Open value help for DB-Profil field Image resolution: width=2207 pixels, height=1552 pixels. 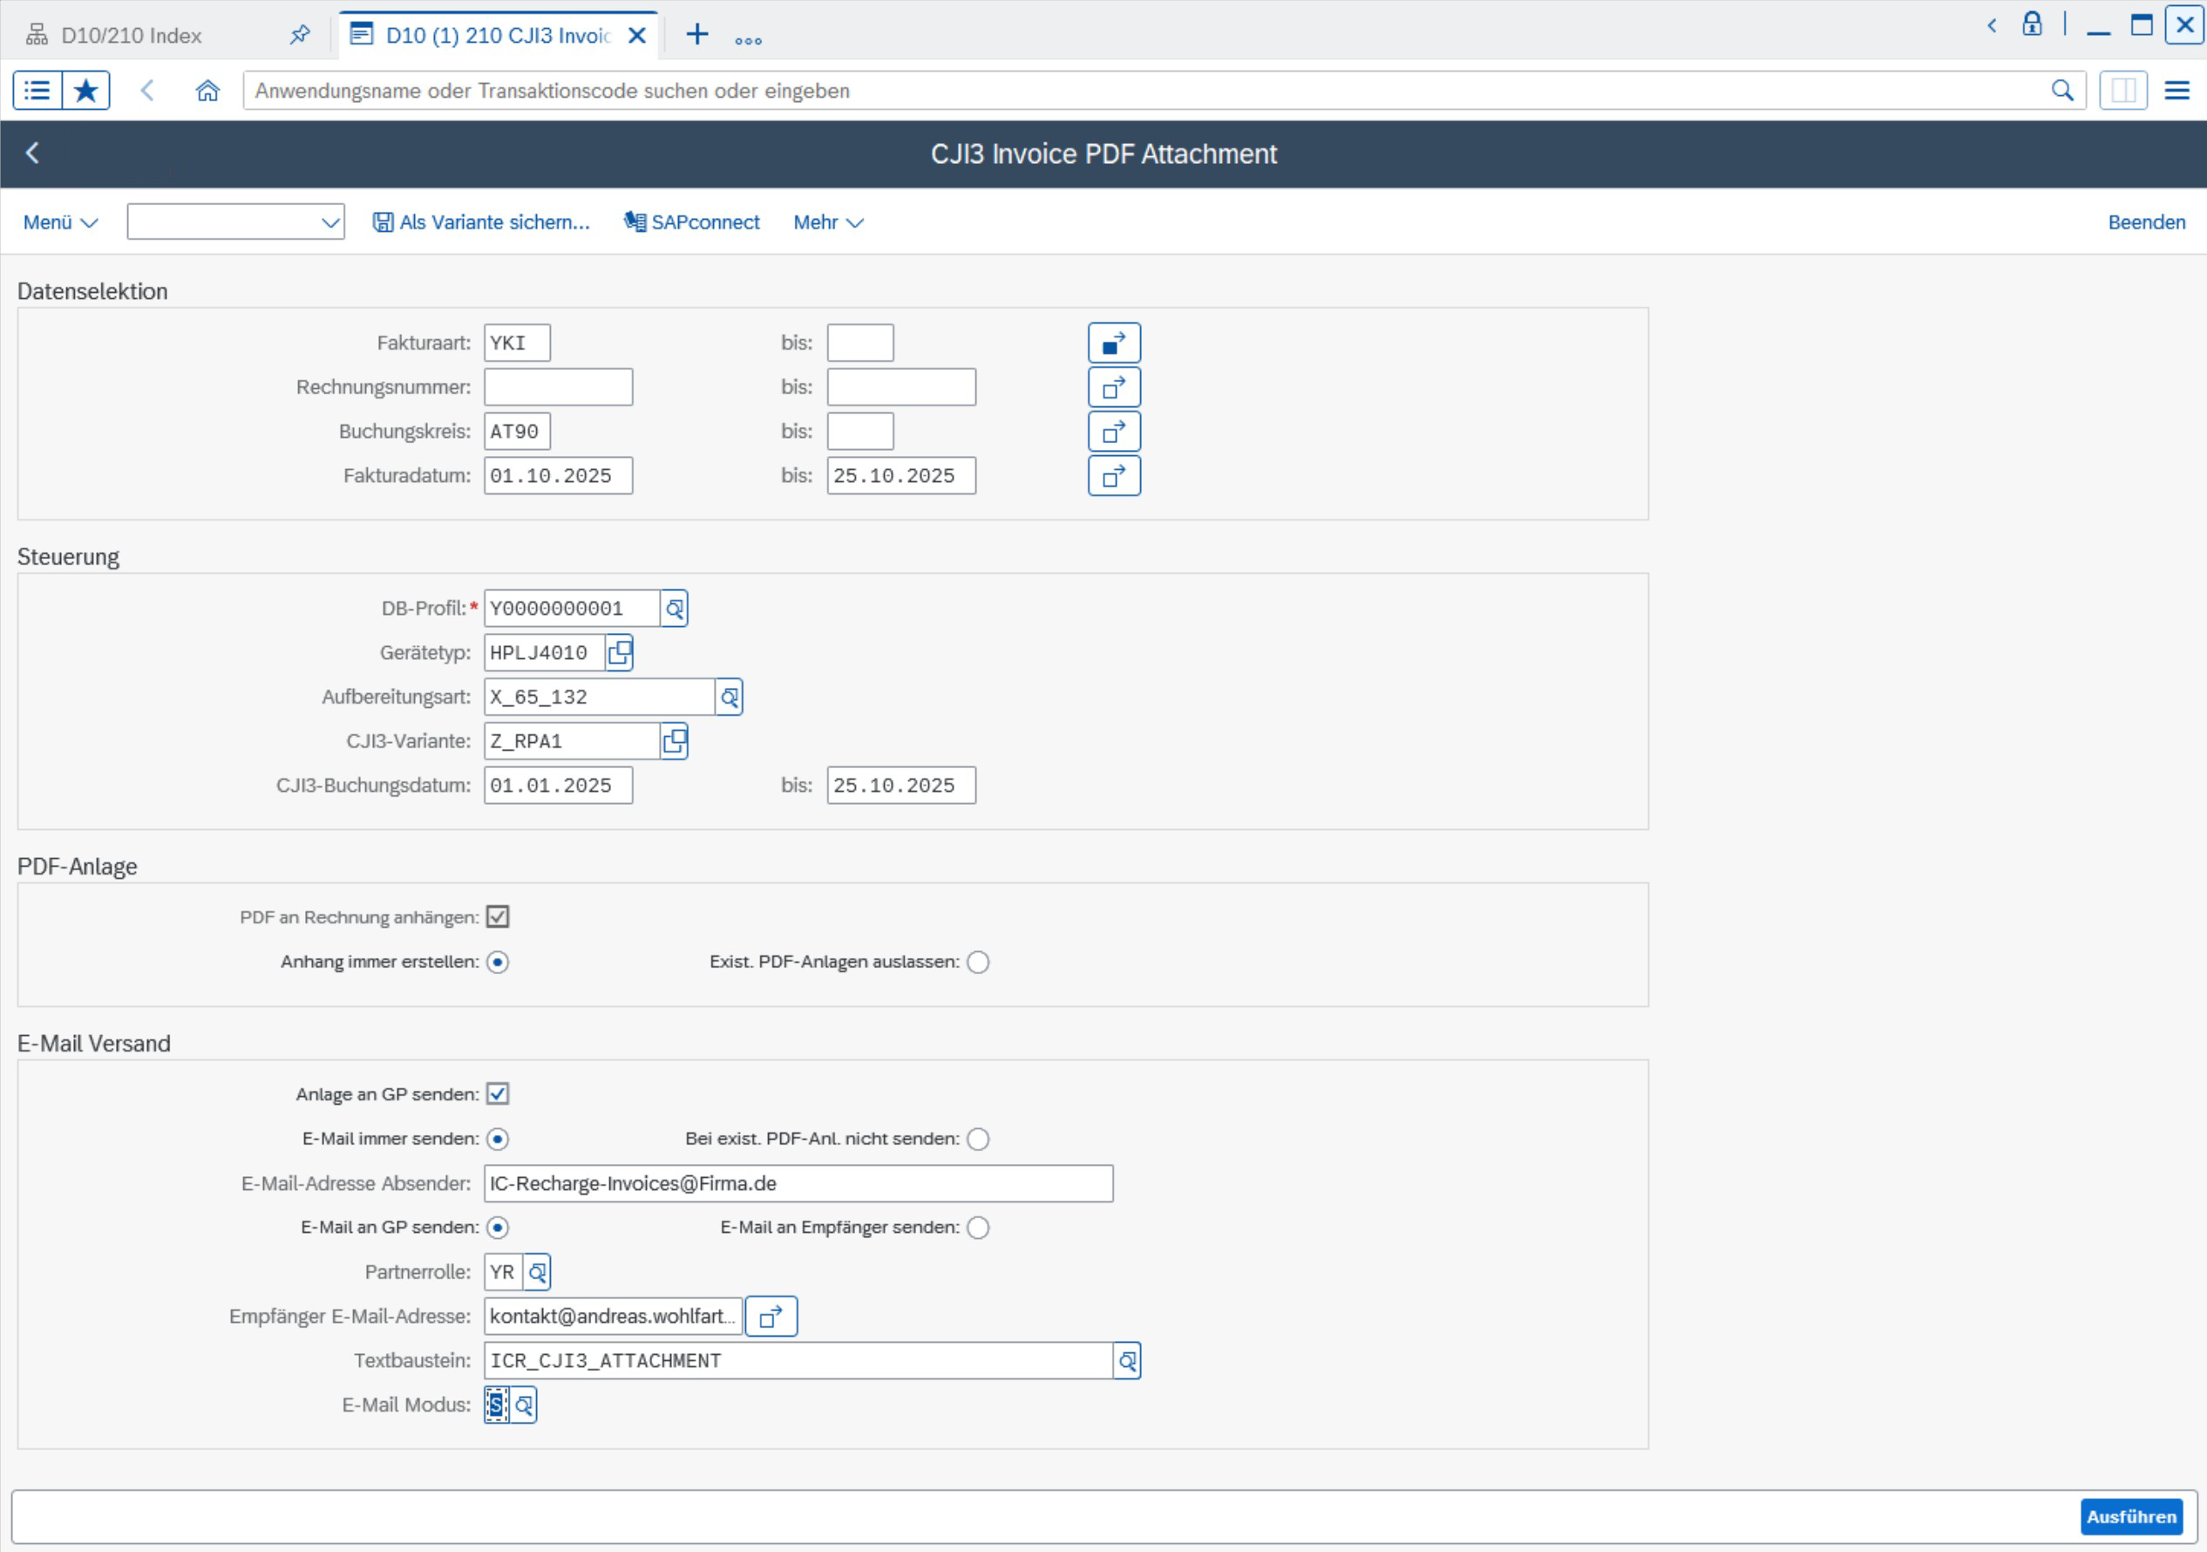pos(674,609)
